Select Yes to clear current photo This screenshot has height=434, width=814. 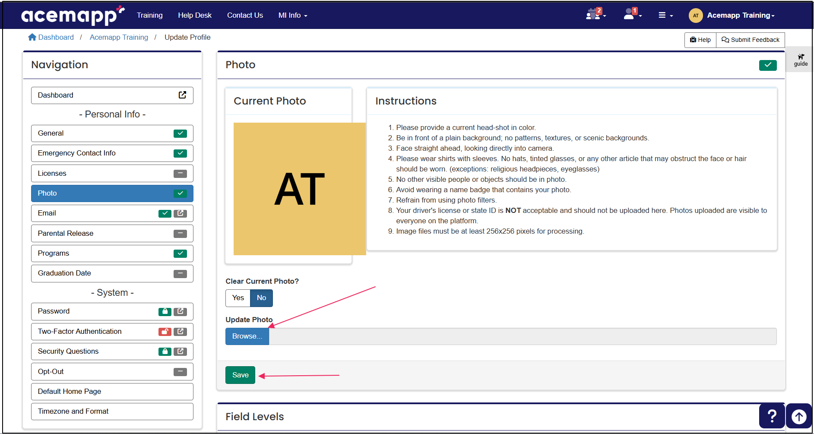point(238,298)
